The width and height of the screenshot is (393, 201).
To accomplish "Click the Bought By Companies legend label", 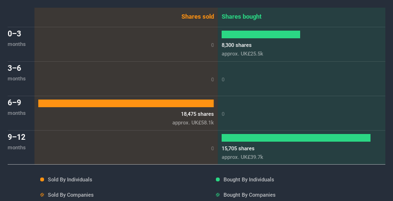I will tap(249, 195).
